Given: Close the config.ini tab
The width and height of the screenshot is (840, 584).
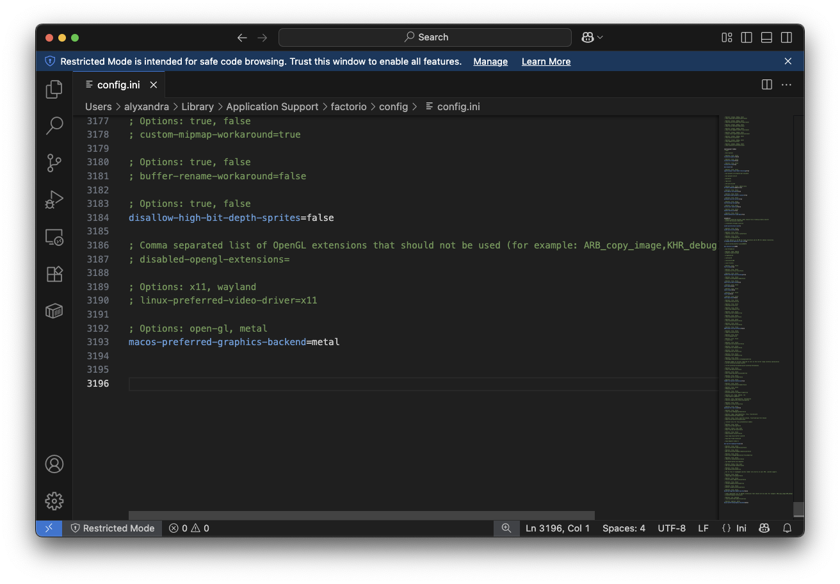Looking at the screenshot, I should point(154,85).
